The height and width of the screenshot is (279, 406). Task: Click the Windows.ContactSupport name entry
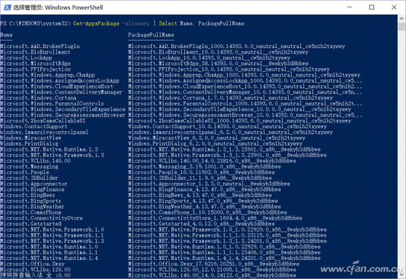[x=30, y=127]
